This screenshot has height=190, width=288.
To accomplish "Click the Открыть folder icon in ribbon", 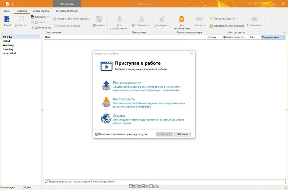I will click(32, 17).
